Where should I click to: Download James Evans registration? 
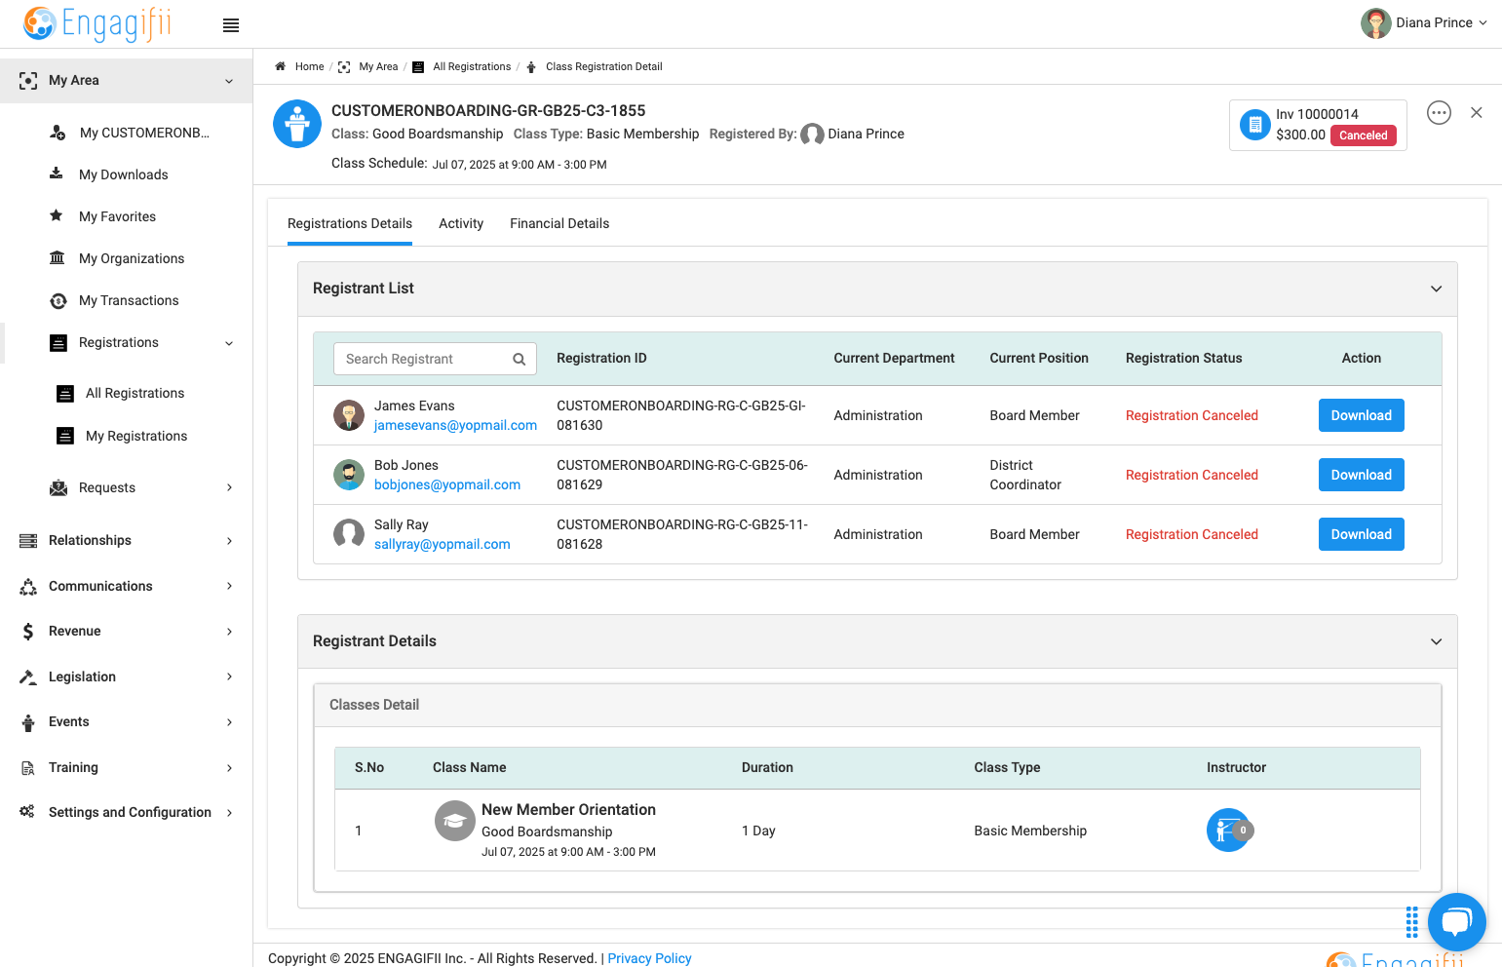[1361, 415]
